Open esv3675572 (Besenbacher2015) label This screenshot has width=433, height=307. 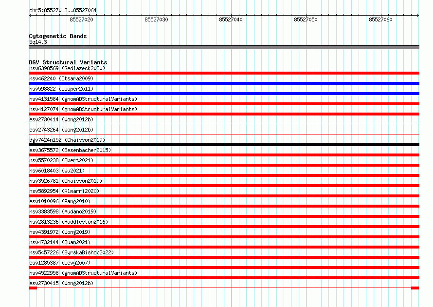(70, 150)
